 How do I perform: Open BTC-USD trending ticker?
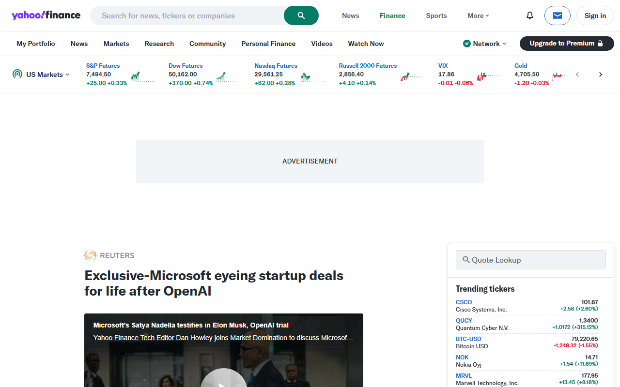click(468, 339)
